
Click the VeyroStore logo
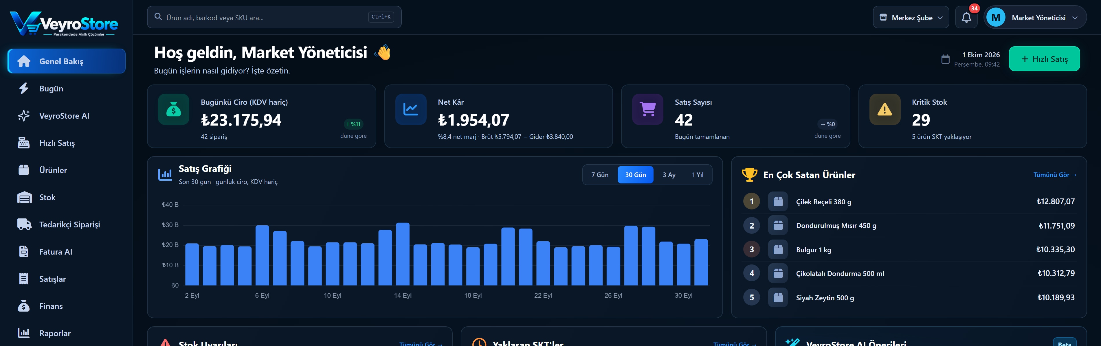(64, 23)
